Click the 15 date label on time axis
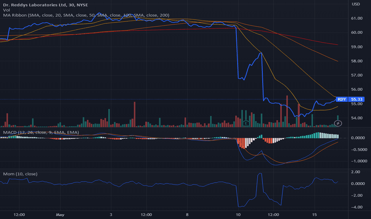 click(x=314, y=215)
